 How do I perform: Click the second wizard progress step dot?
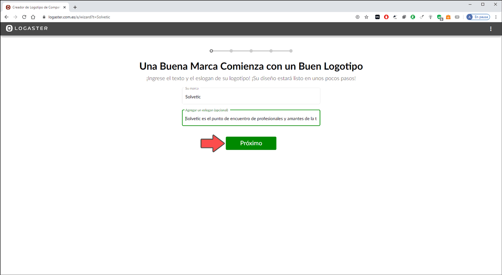[231, 51]
